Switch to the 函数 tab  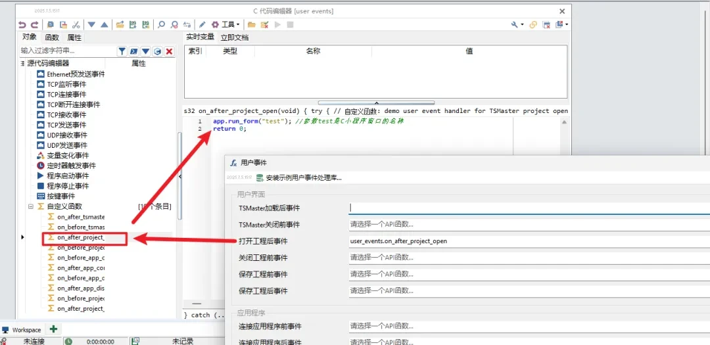tap(52, 37)
